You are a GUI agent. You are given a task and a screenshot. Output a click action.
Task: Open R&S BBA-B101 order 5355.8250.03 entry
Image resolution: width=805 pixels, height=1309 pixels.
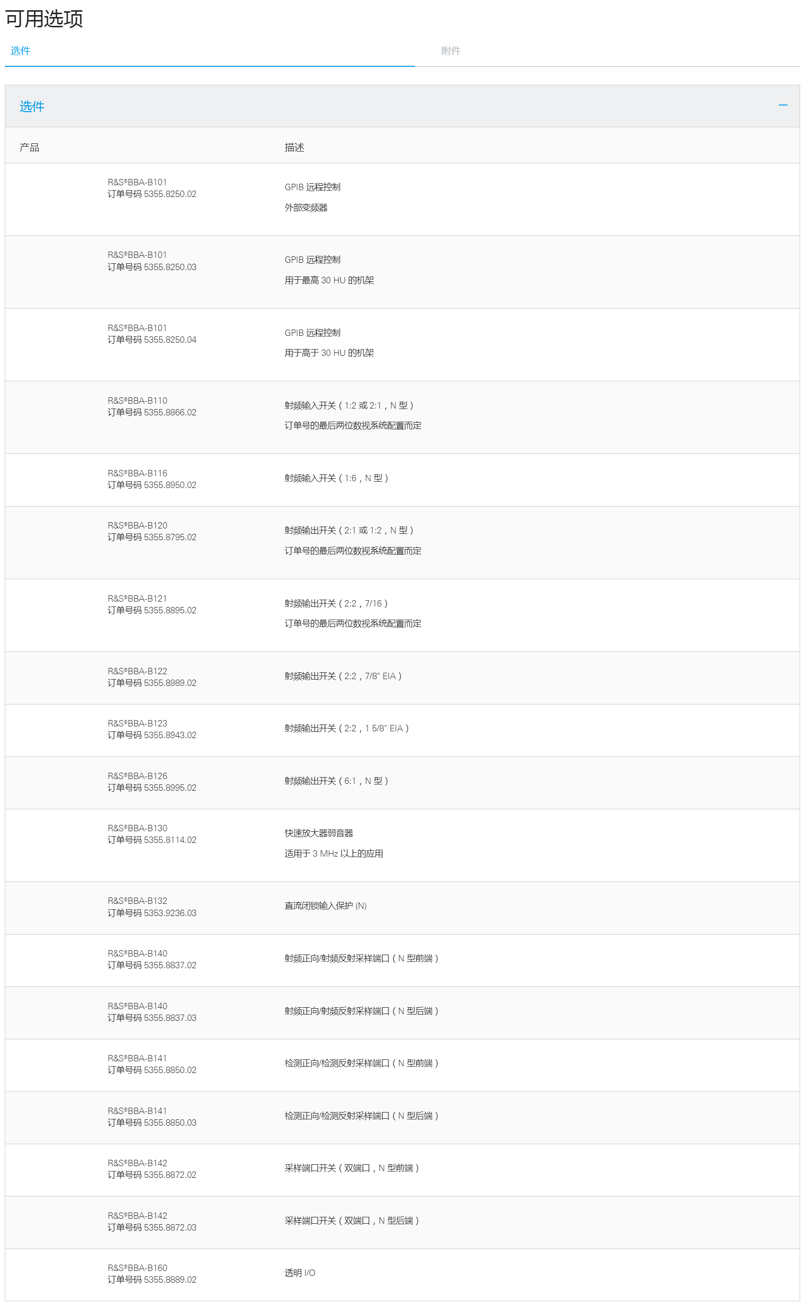pyautogui.click(x=402, y=272)
